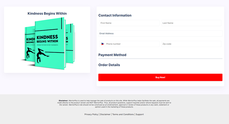Screen dimensions: 229x124
Task: Click the Philippines flag icon
Action: pos(102,44)
